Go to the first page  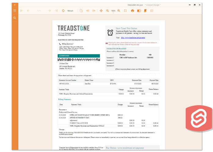22,11
